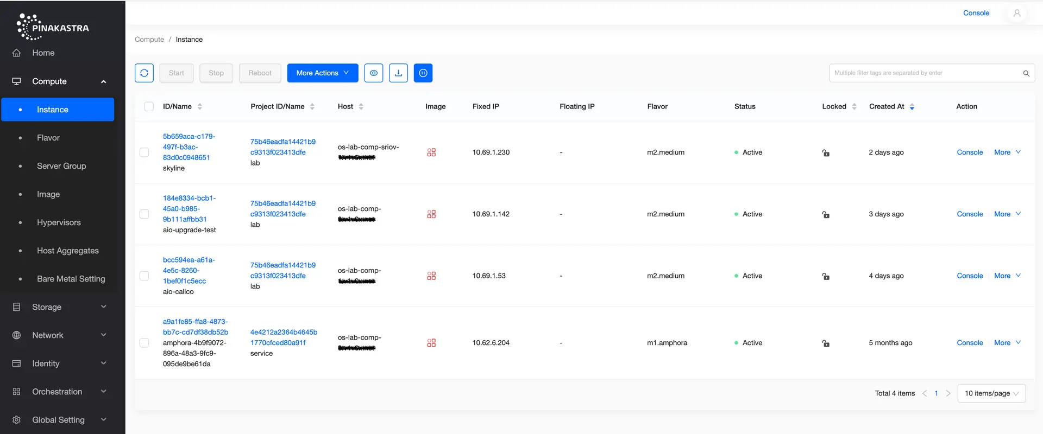Image resolution: width=1043 pixels, height=434 pixels.
Task: Expand the Orchestration sidebar section
Action: tap(103, 392)
